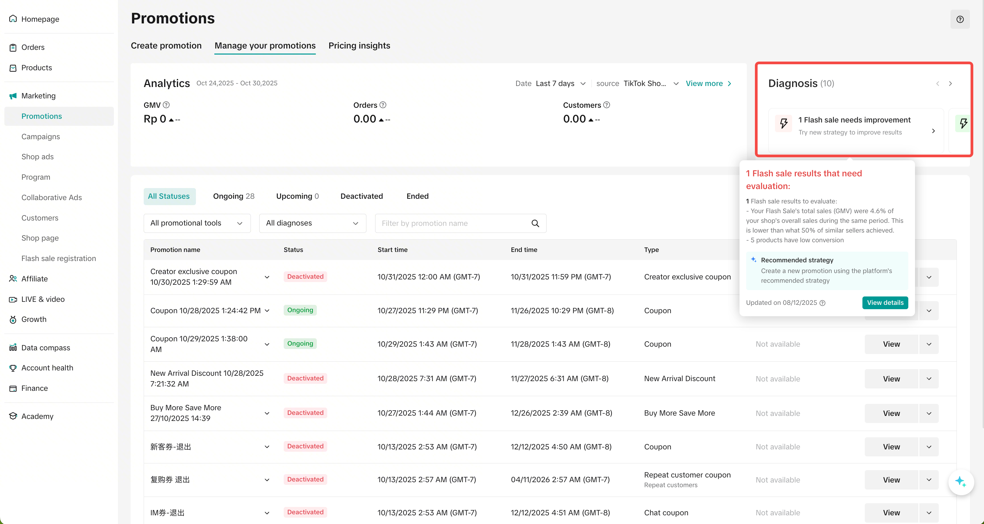This screenshot has height=524, width=984.
Task: Switch to the Pricing insights tab
Action: (359, 46)
